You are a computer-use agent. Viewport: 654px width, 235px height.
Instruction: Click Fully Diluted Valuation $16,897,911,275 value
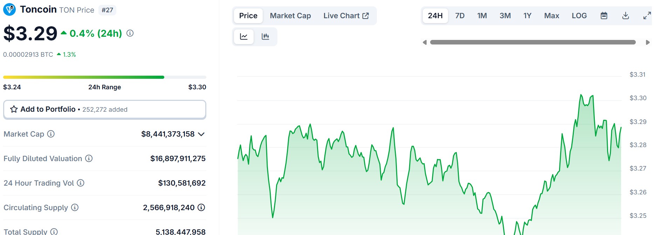pos(178,159)
